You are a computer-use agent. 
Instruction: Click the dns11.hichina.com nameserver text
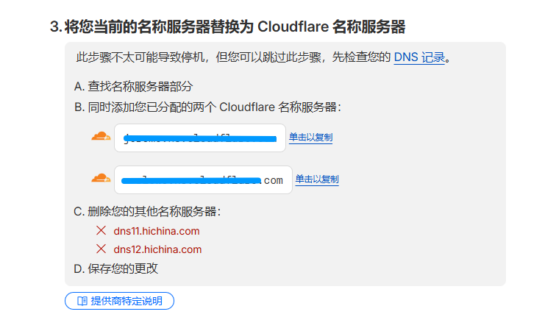pos(157,231)
